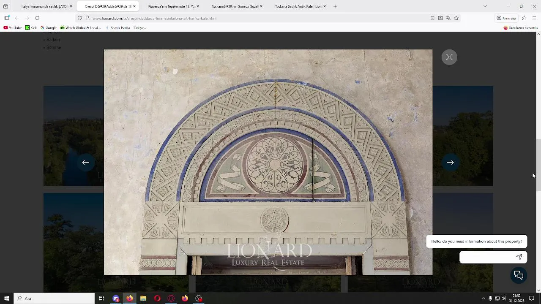Go back with the browser back arrow
Image resolution: width=541 pixels, height=304 pixels.
pos(17,18)
